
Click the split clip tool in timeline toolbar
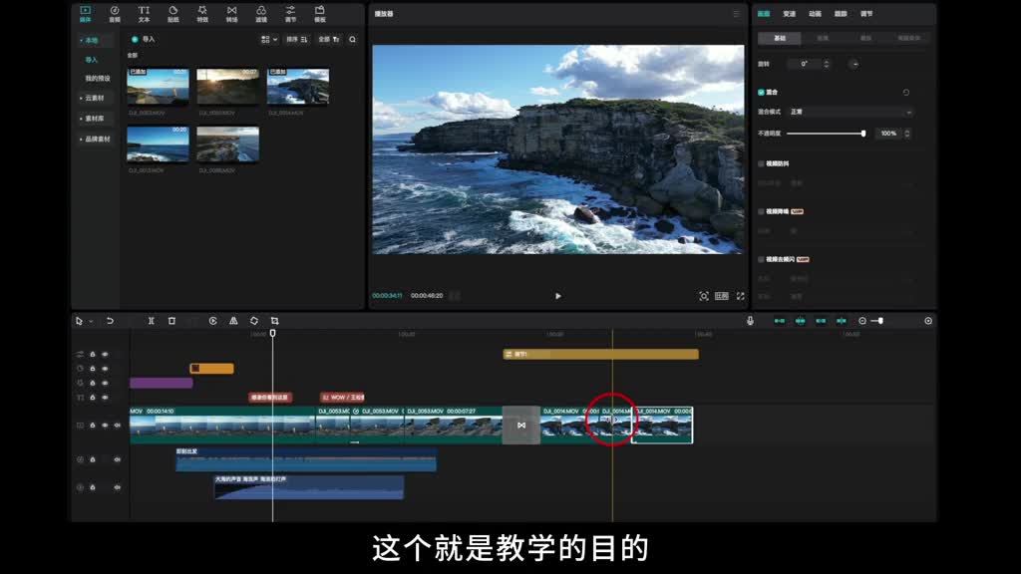tap(151, 321)
